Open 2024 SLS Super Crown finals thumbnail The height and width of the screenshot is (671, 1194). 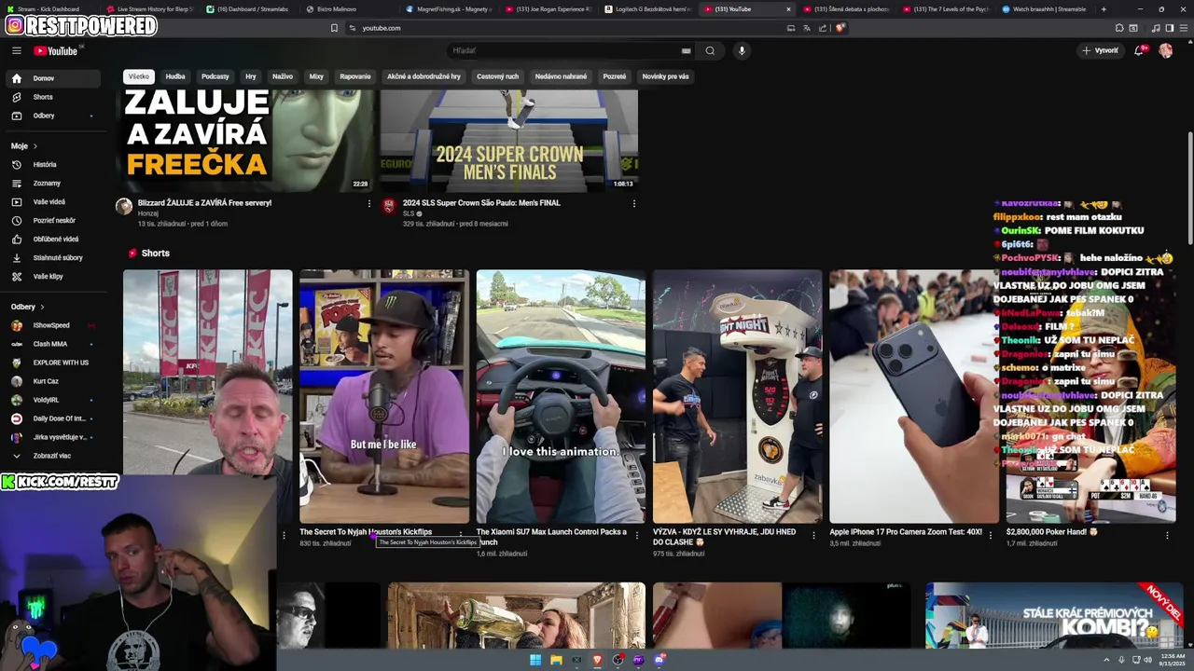point(508,140)
